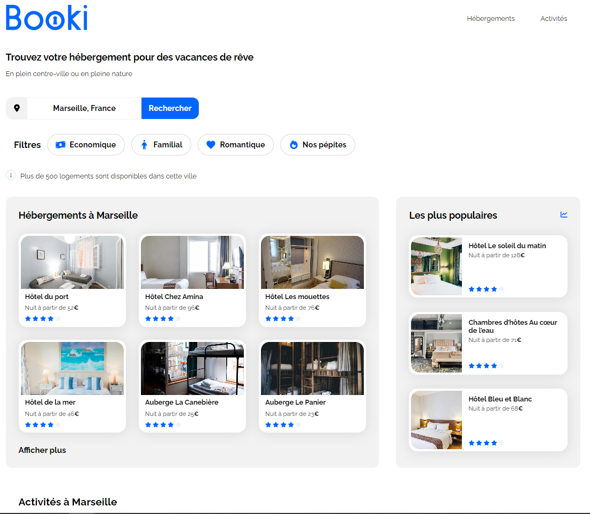590x514 pixels.
Task: Click the Booki logo
Action: (47, 18)
